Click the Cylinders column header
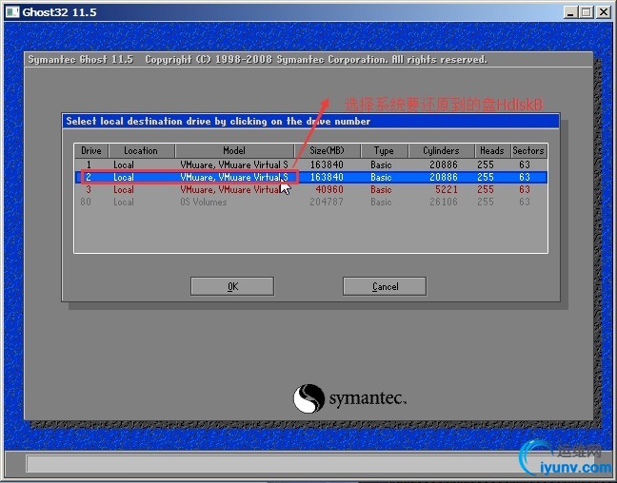617x483 pixels. [441, 150]
